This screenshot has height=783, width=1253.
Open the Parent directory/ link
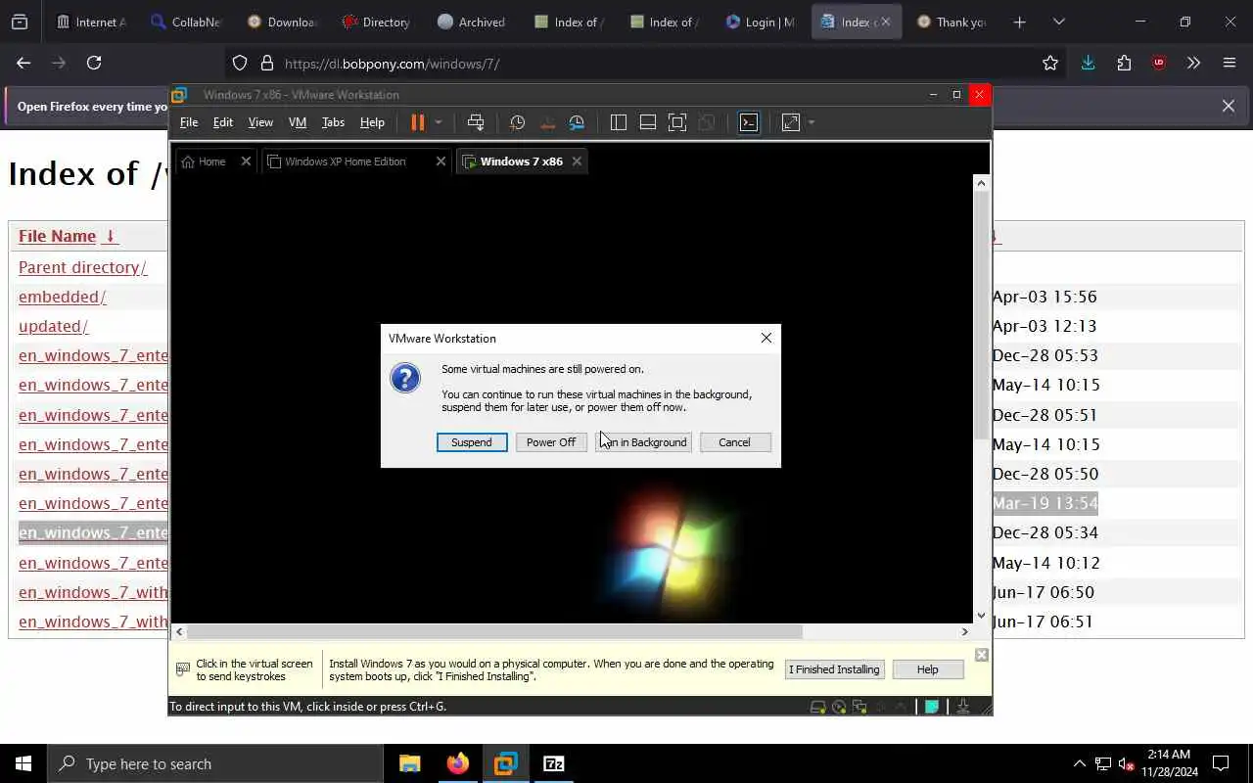click(x=83, y=267)
